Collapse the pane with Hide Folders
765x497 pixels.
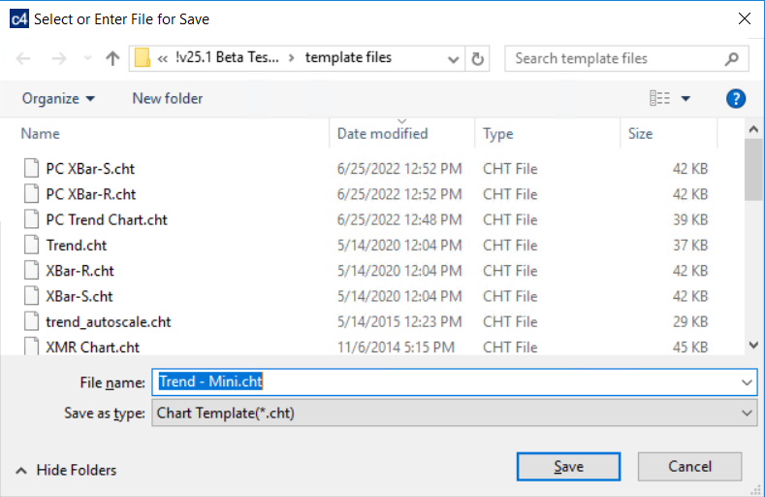(66, 470)
